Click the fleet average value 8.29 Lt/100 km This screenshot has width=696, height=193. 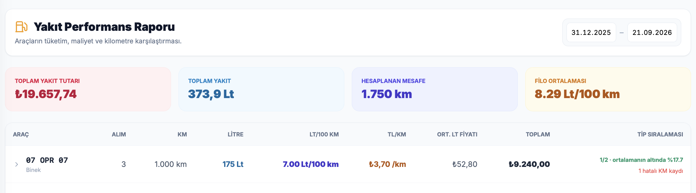(577, 94)
